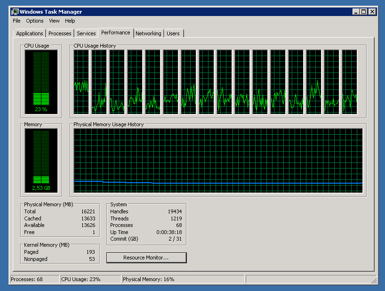
Task: Click the Paged kernel memory value 193
Action: click(x=91, y=252)
